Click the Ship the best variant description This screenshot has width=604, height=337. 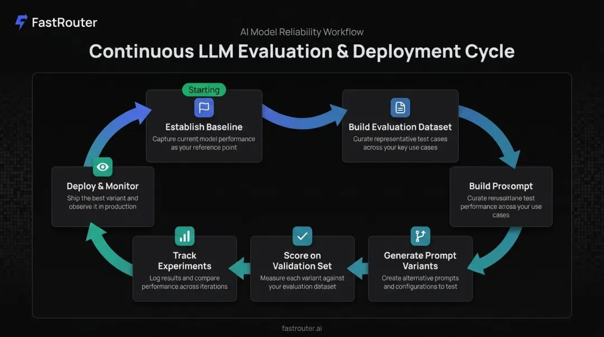coord(102,202)
